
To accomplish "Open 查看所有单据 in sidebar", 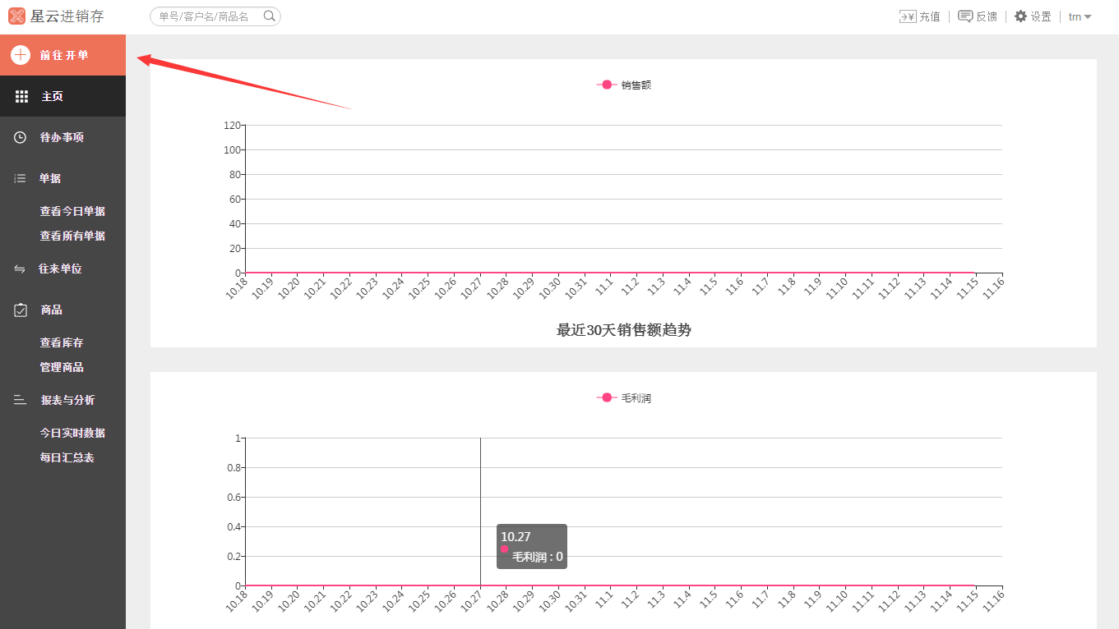I will [72, 236].
